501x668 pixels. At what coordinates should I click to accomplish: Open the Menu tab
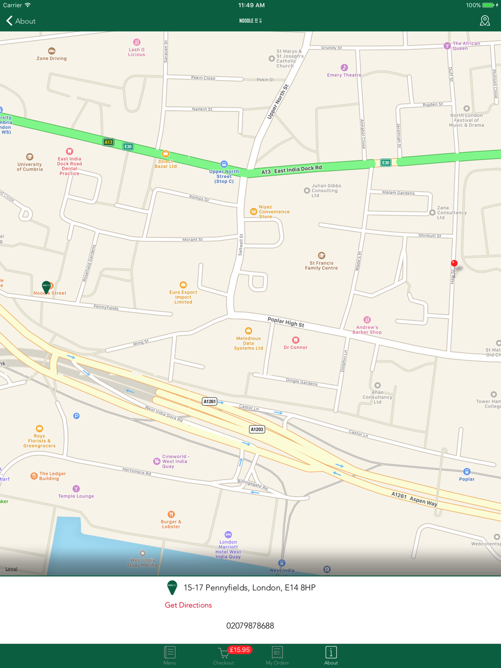pos(170,655)
